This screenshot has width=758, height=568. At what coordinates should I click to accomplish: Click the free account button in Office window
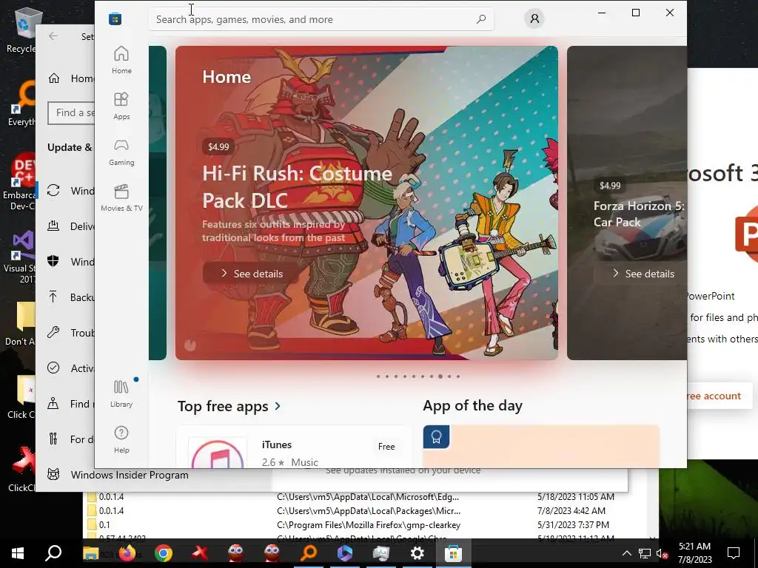click(720, 396)
